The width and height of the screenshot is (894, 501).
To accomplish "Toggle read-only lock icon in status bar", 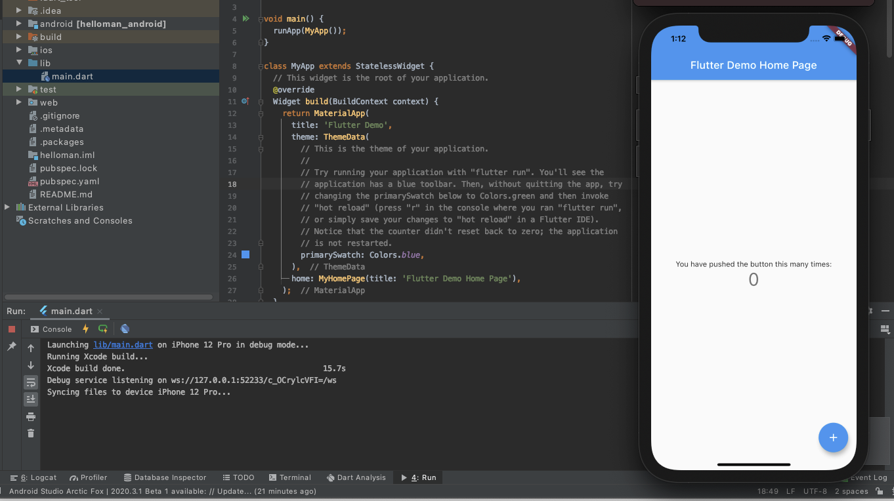I will 878,491.
